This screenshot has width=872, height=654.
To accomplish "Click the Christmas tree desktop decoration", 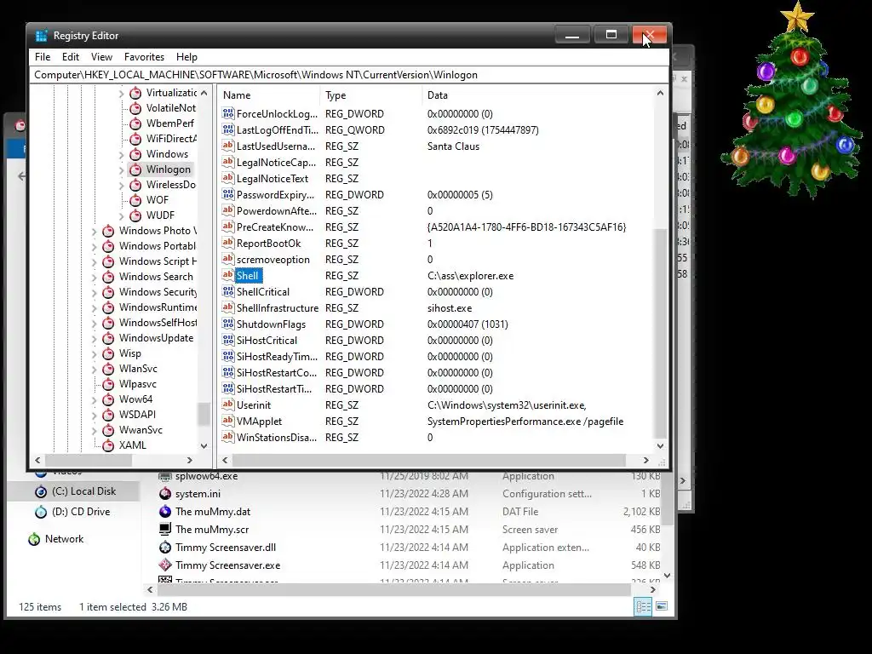I will click(x=793, y=100).
